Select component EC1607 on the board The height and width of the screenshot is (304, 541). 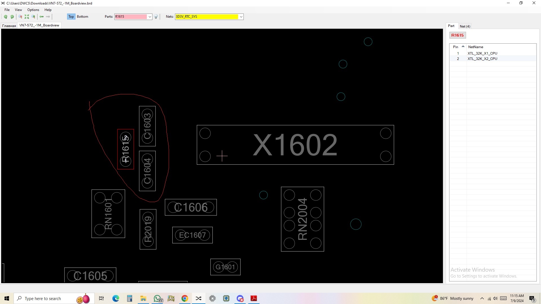click(x=192, y=235)
